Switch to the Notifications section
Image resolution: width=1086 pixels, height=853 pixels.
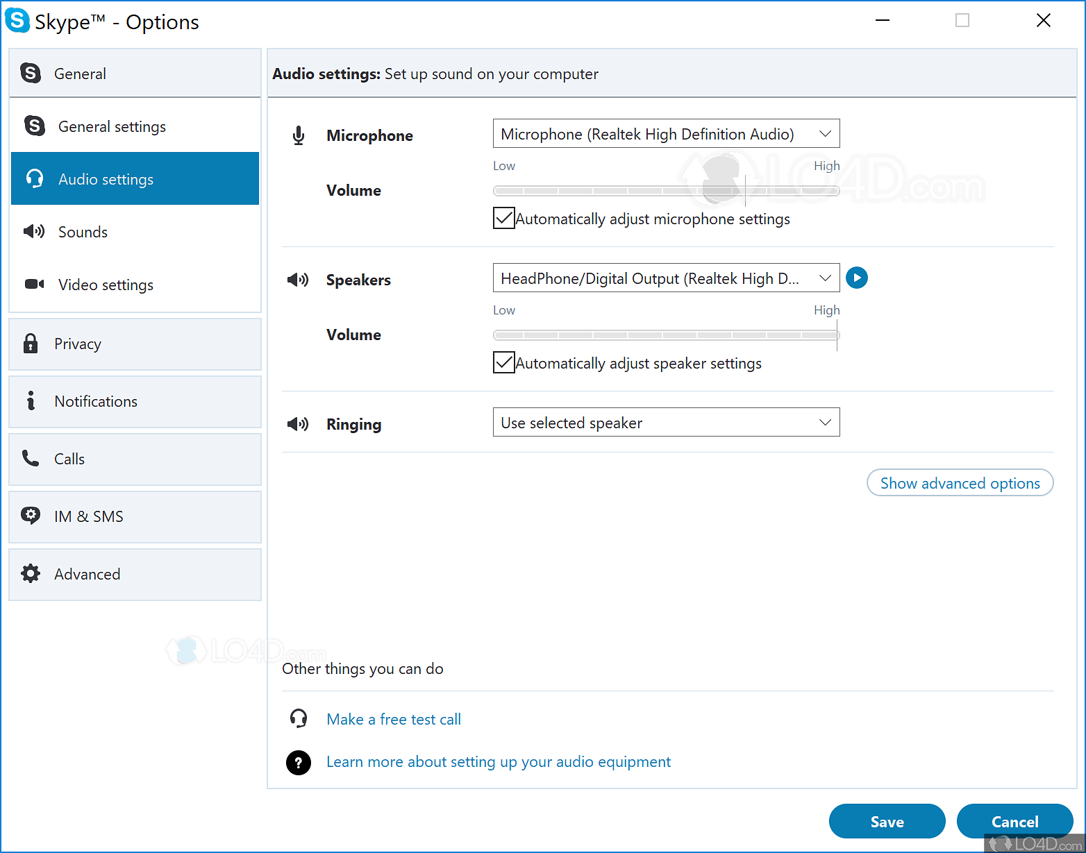click(x=96, y=401)
